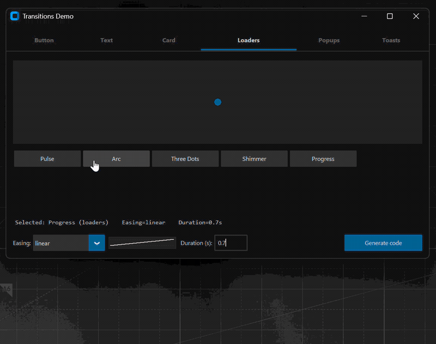The width and height of the screenshot is (436, 344).
Task: Click the 'Transitions Demo' window title
Action: (48, 16)
